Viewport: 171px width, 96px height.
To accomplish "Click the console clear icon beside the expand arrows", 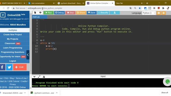I will pos(44,77).
